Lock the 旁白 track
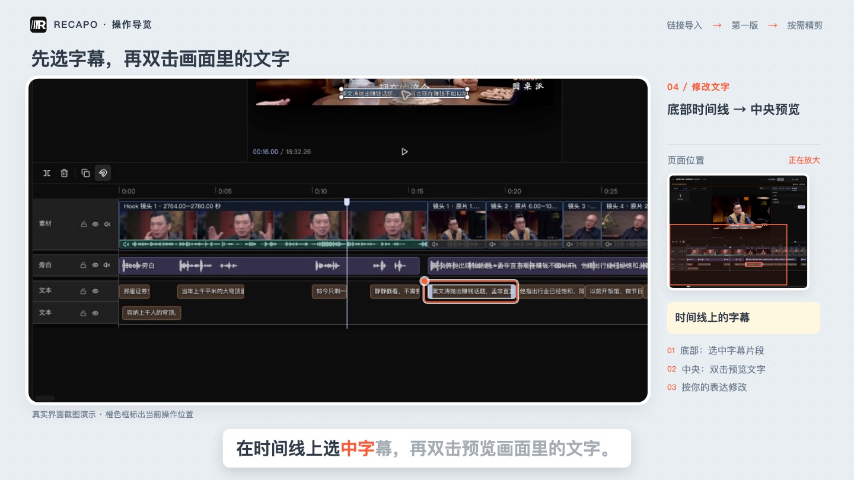The width and height of the screenshot is (854, 480). [84, 265]
